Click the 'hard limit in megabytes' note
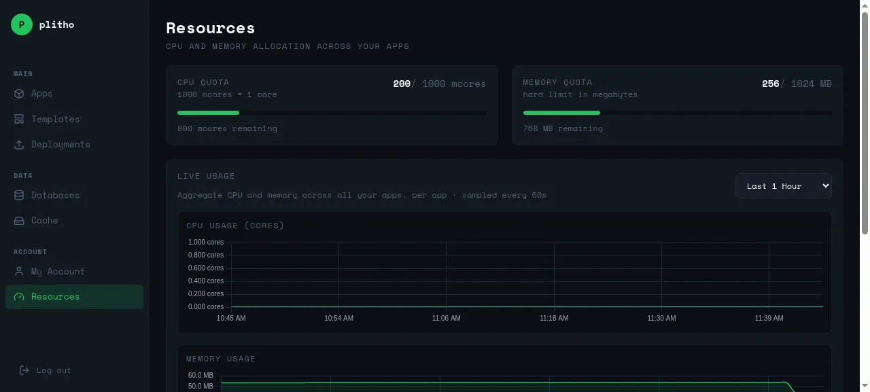The height and width of the screenshot is (392, 870). tap(580, 94)
